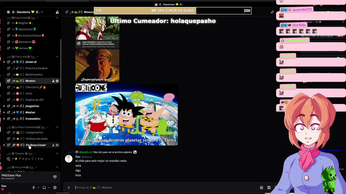The image size is (346, 194).
Task: Add a channel to Eventos category
Action: (57, 154)
